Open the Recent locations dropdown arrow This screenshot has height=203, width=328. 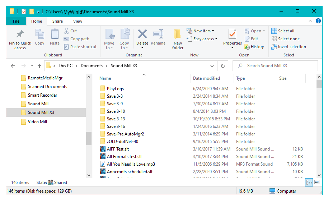32,66
